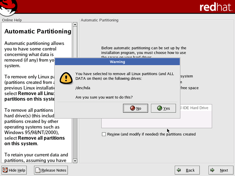Click the 'Are you sure' question text
Screen dimensions: 235x176
pos(104,97)
